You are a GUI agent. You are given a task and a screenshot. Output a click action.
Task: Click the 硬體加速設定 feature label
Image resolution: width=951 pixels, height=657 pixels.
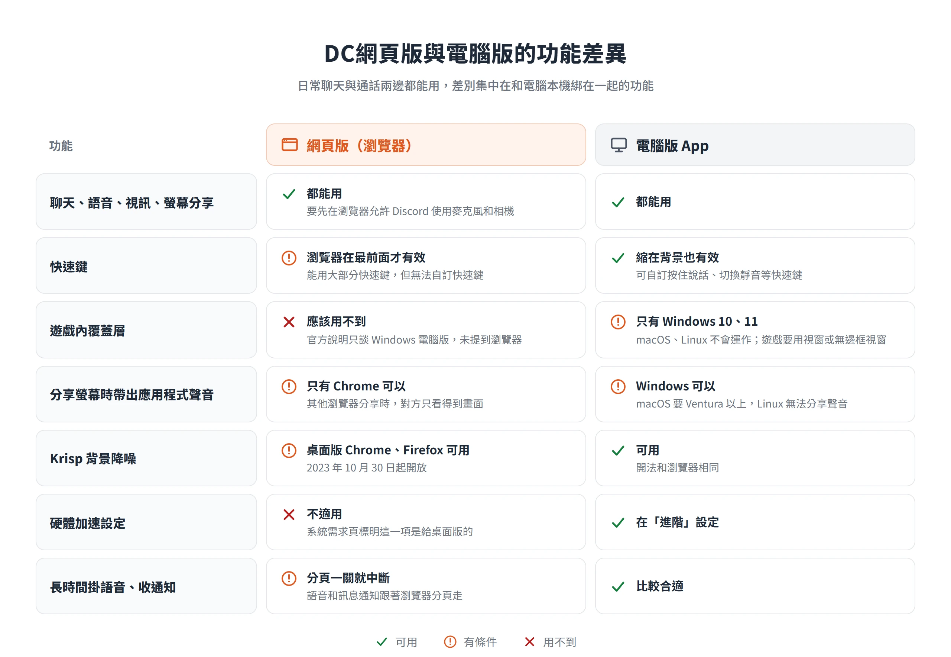(x=88, y=523)
